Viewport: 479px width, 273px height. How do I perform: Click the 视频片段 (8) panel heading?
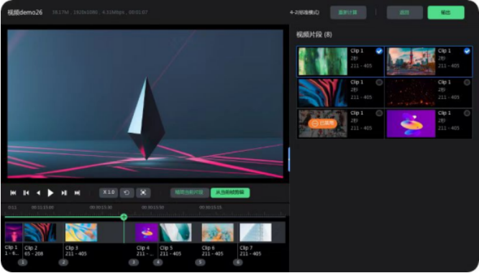pos(314,34)
